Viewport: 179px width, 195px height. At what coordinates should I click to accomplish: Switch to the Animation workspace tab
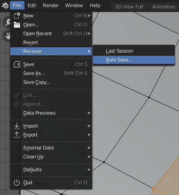(163, 7)
